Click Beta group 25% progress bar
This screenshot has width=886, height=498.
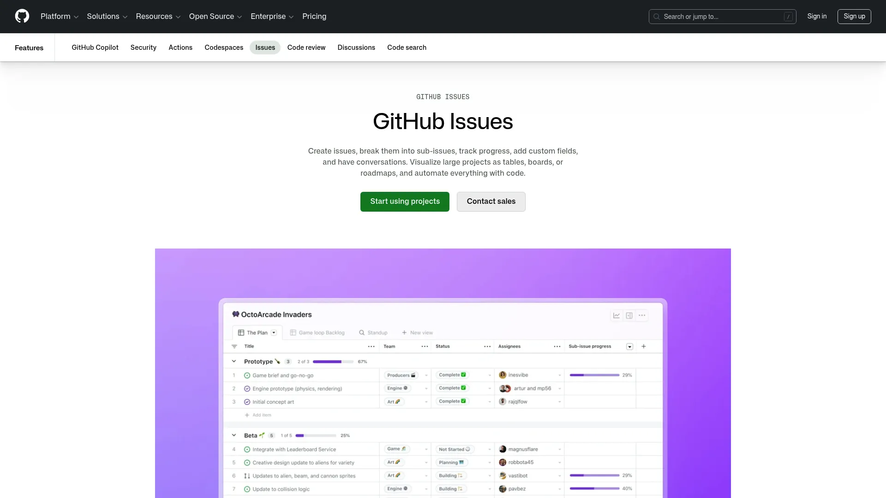point(316,435)
